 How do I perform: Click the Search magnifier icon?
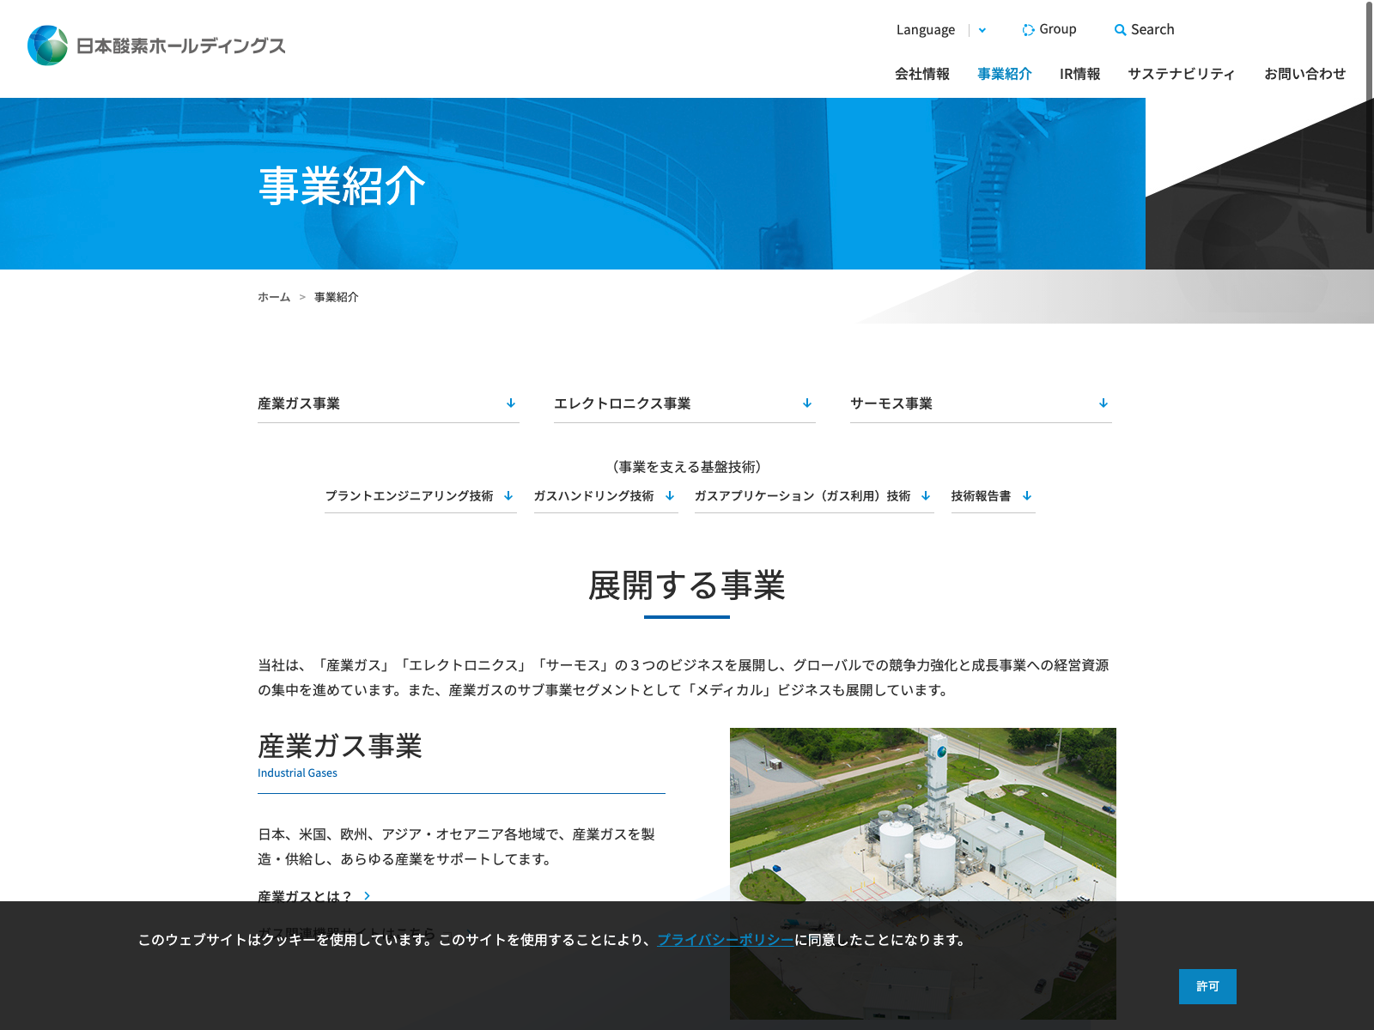coord(1120,30)
